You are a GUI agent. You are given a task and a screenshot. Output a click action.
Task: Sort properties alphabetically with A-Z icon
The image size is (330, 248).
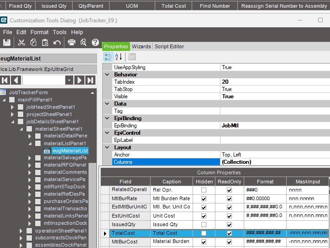tap(119, 56)
